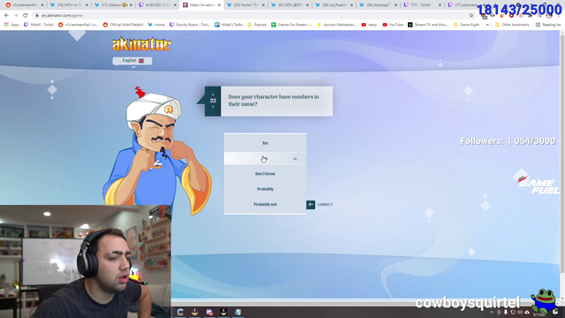This screenshot has height=318, width=565.
Task: Open the nasty YouTube bookmark
Action: coord(369,25)
